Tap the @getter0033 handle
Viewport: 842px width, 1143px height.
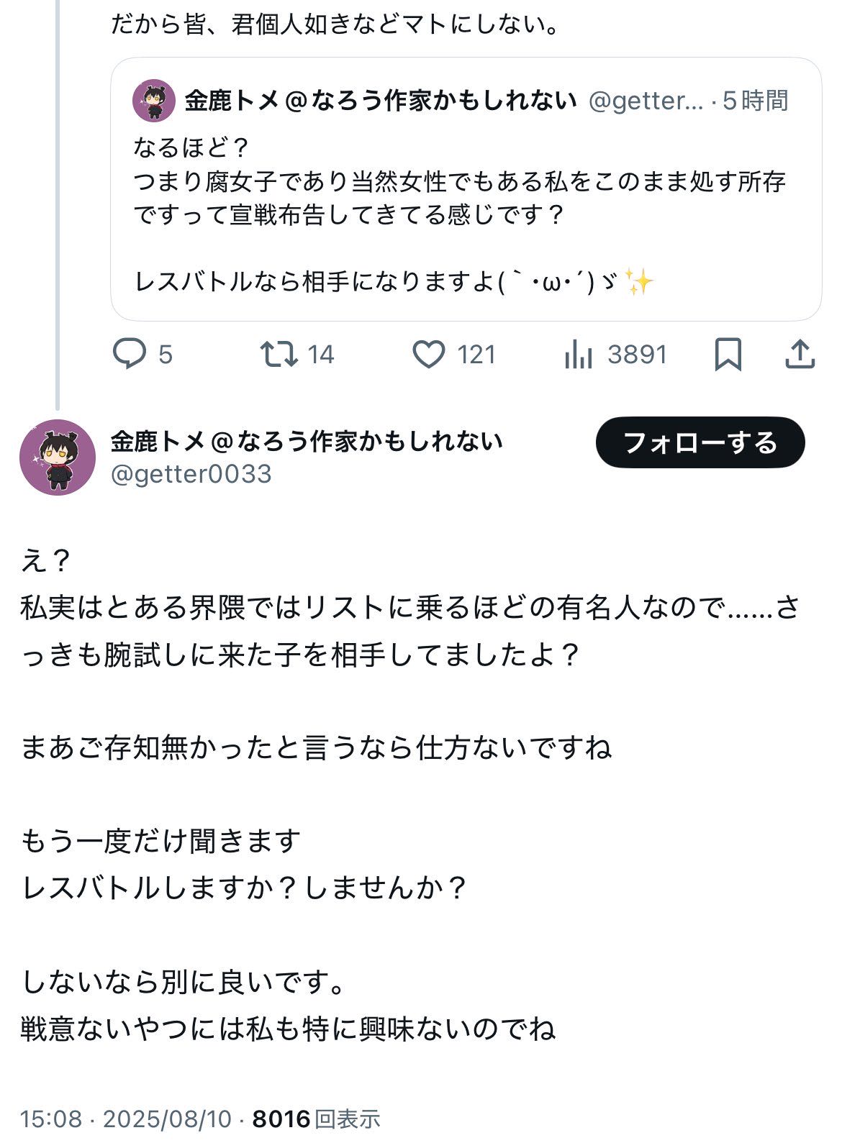[191, 474]
